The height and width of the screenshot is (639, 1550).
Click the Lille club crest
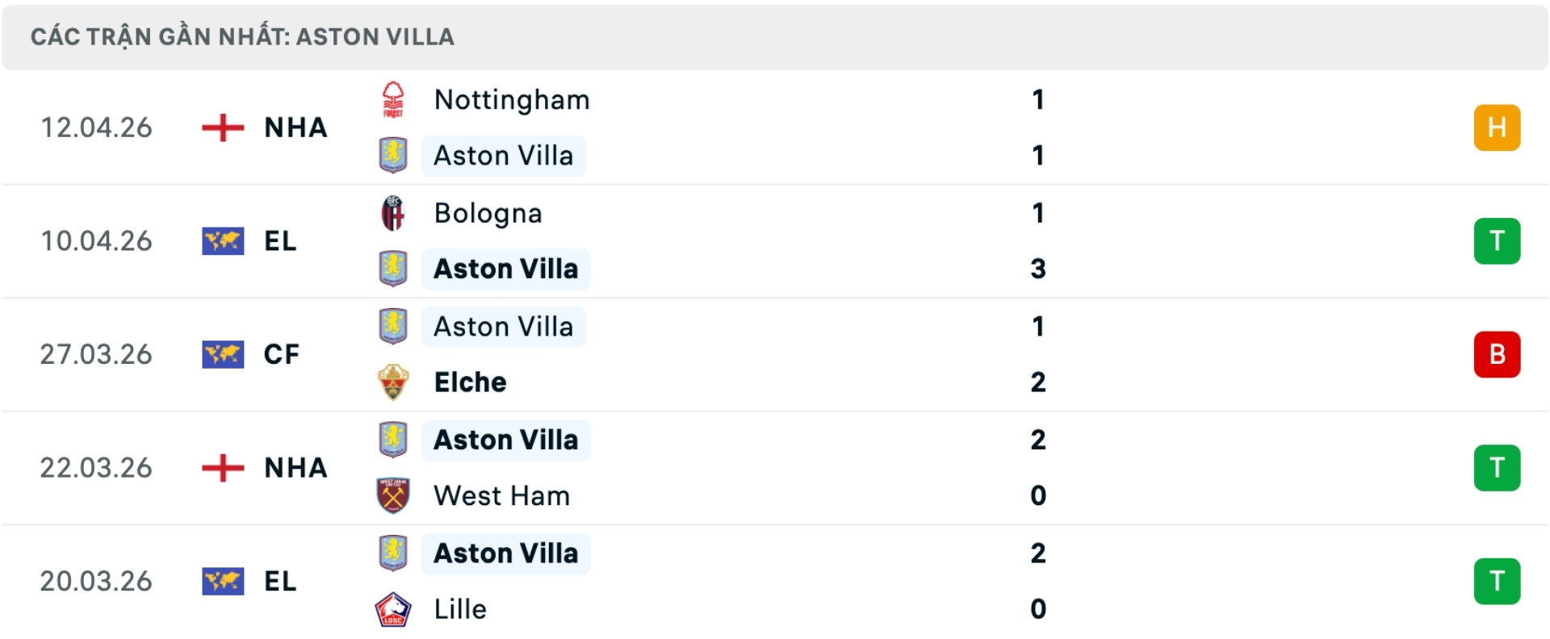point(393,609)
